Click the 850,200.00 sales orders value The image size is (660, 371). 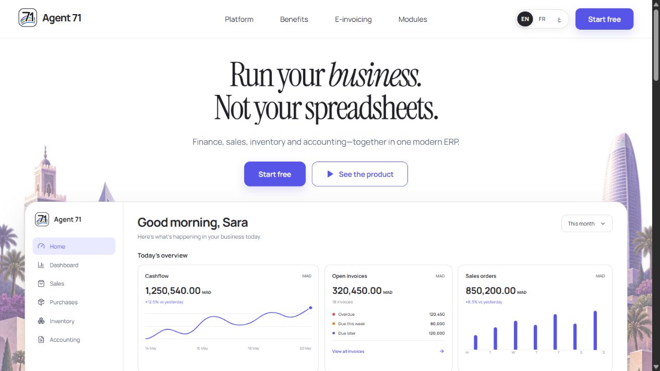[490, 291]
